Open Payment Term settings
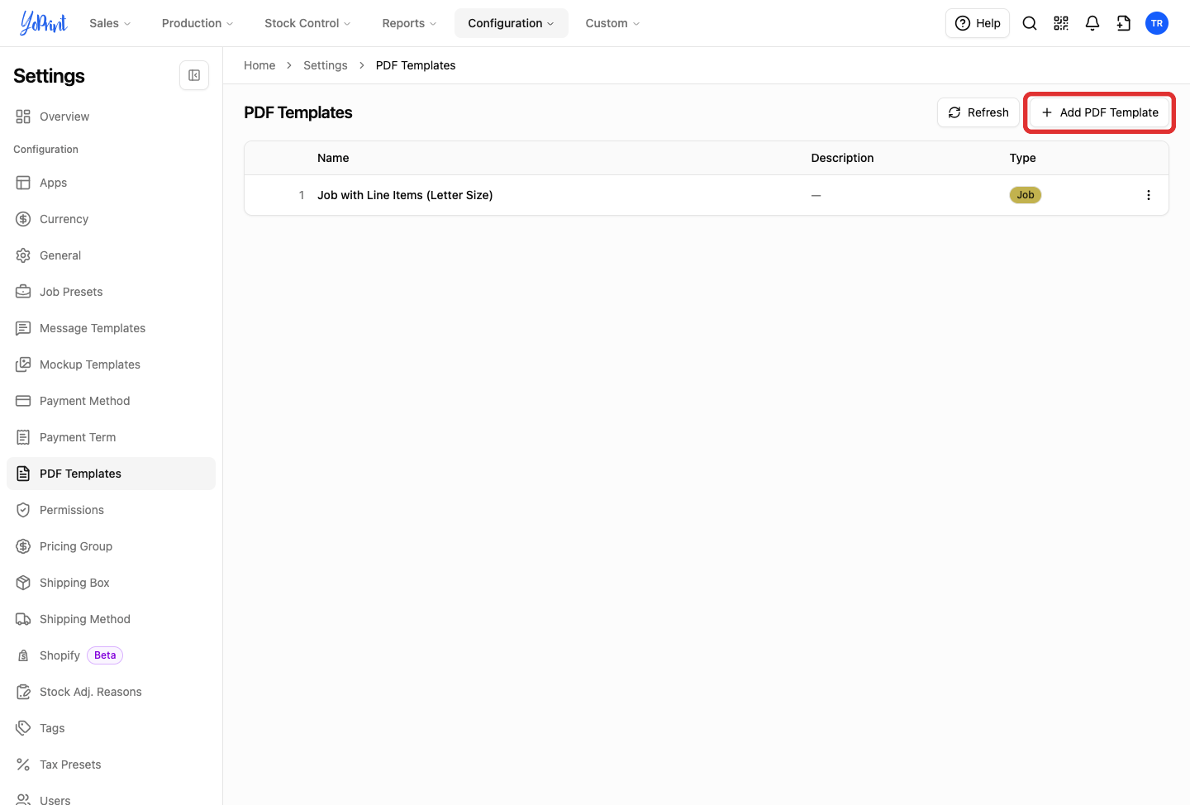Viewport: 1190px width, 805px height. 111,437
